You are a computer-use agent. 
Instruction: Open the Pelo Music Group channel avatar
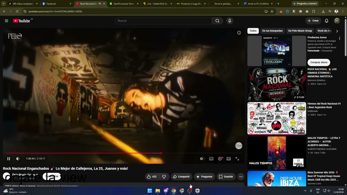click(7, 176)
